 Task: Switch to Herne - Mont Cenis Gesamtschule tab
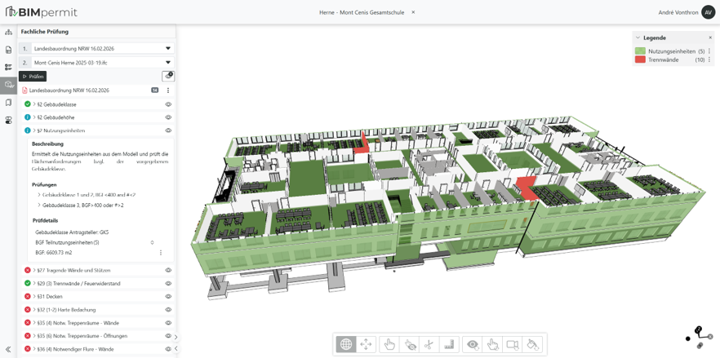click(362, 12)
